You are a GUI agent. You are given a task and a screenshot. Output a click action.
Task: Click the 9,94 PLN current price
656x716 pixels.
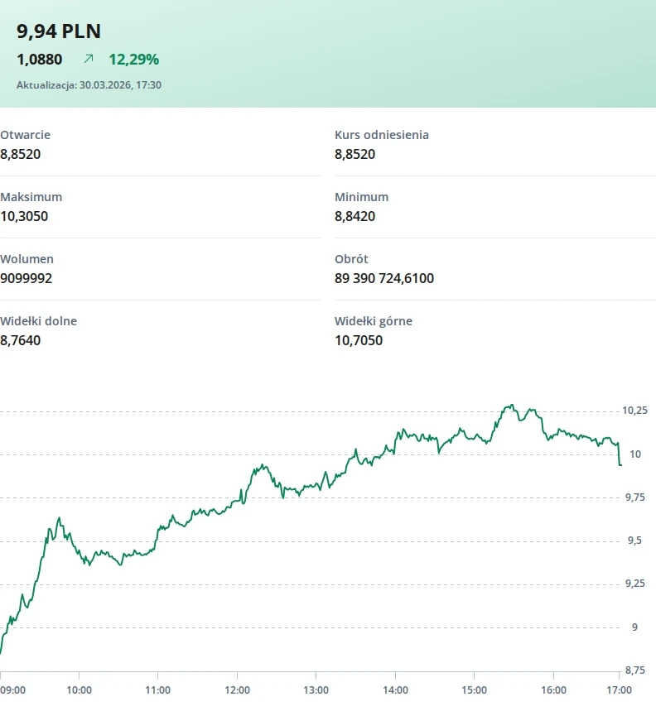[x=59, y=31]
